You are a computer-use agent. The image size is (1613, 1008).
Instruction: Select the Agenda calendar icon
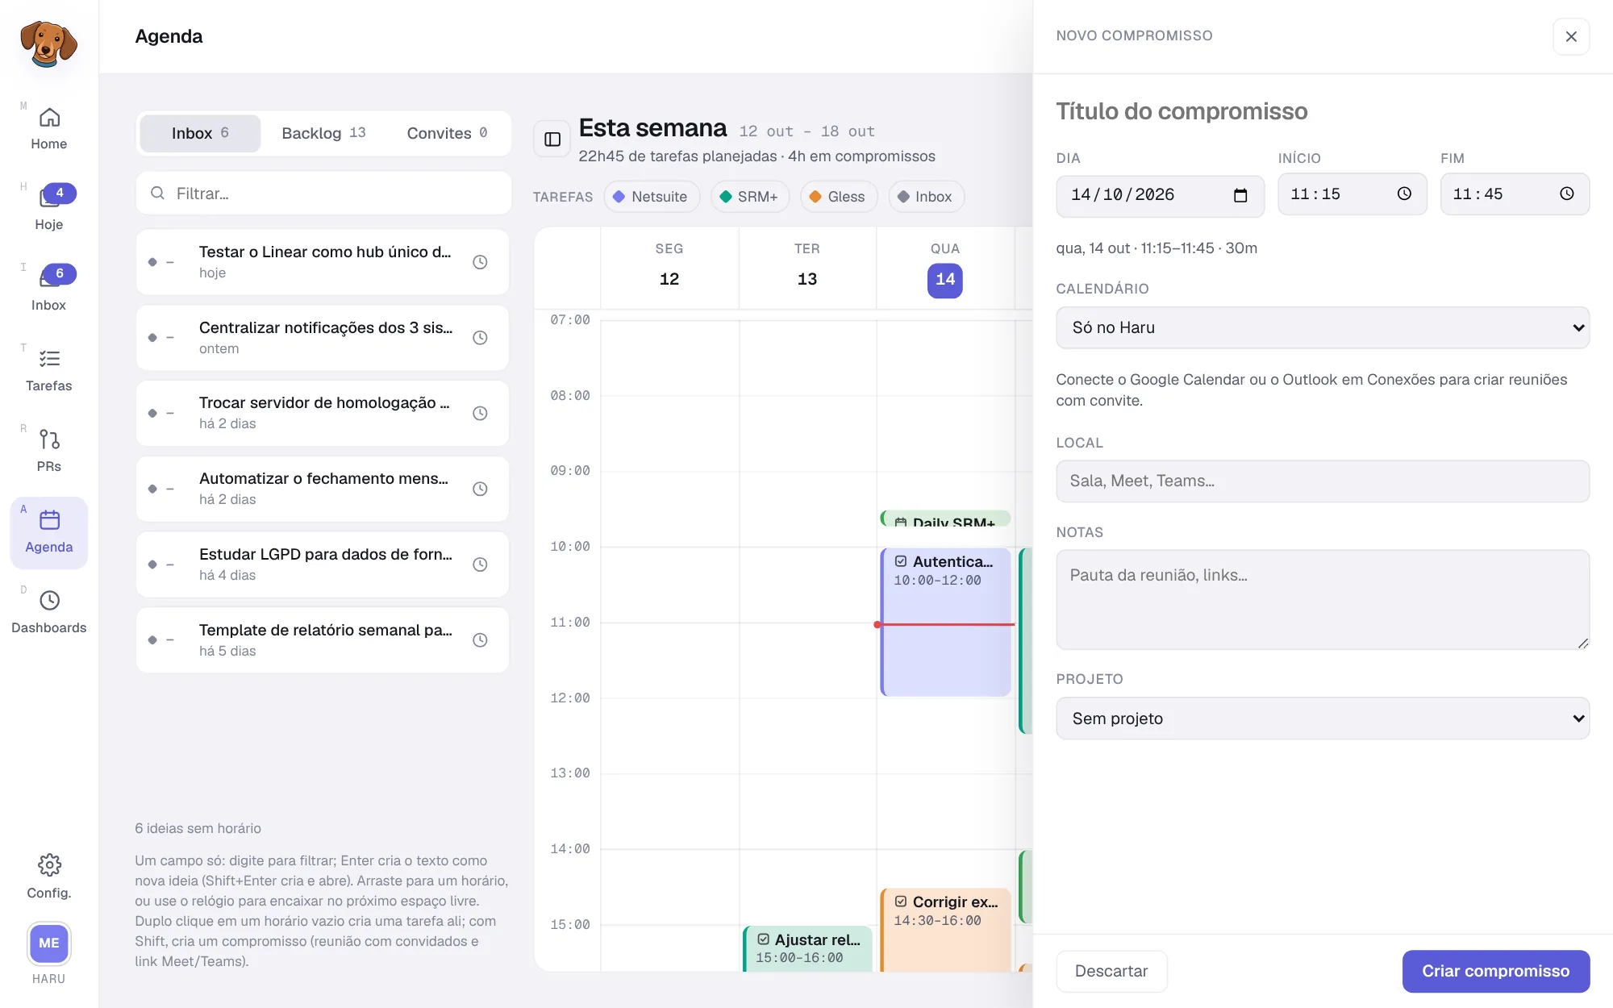49,520
